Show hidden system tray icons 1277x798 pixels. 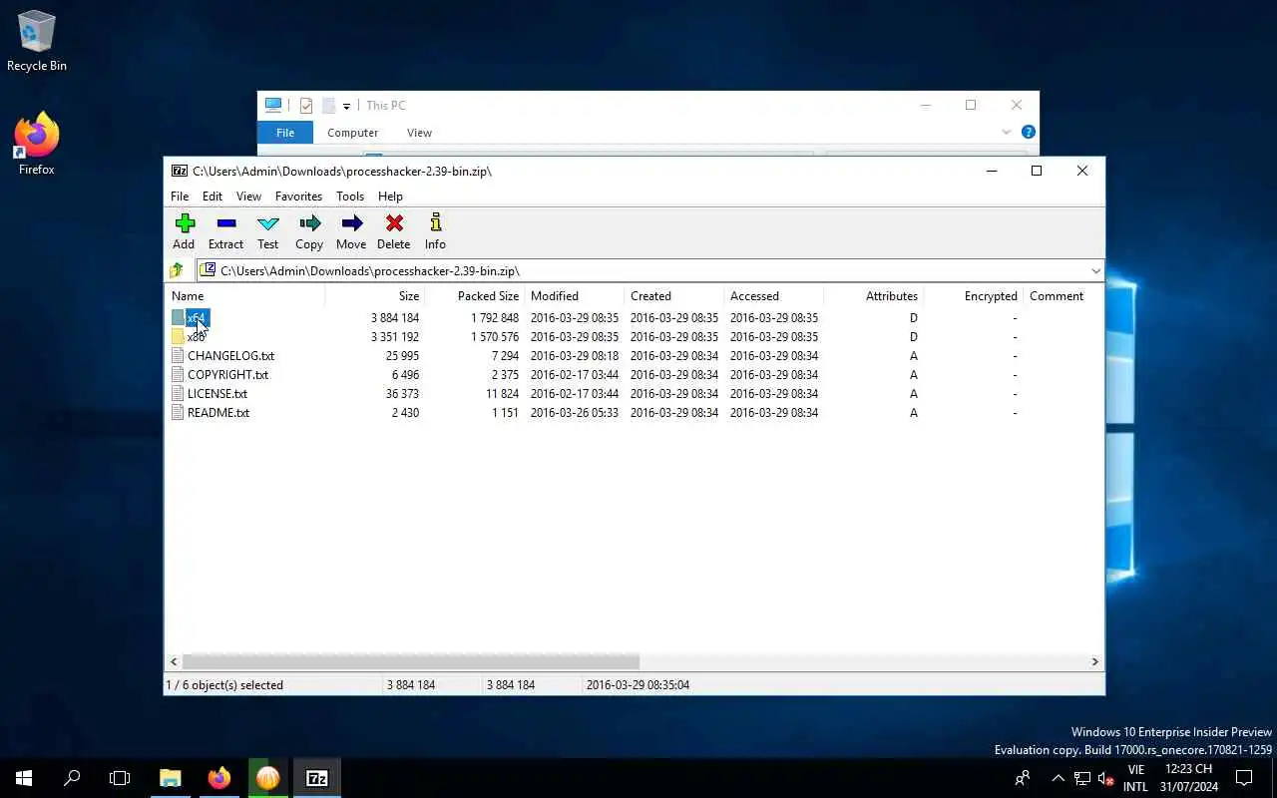click(x=1059, y=778)
